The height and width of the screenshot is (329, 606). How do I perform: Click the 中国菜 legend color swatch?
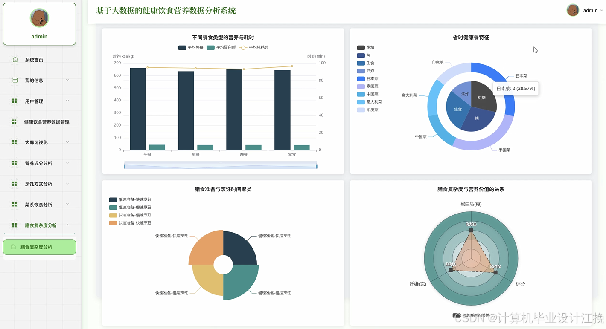click(x=361, y=94)
